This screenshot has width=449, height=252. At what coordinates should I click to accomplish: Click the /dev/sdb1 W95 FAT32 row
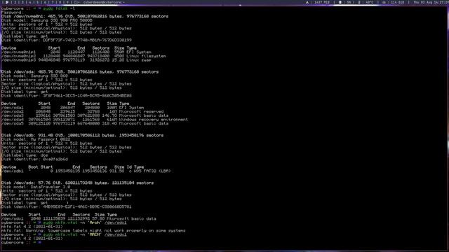[x=86, y=171]
